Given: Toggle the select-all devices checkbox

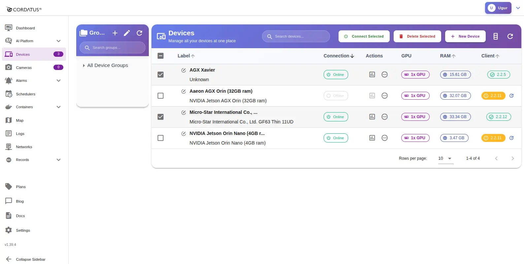Looking at the screenshot, I should (160, 56).
